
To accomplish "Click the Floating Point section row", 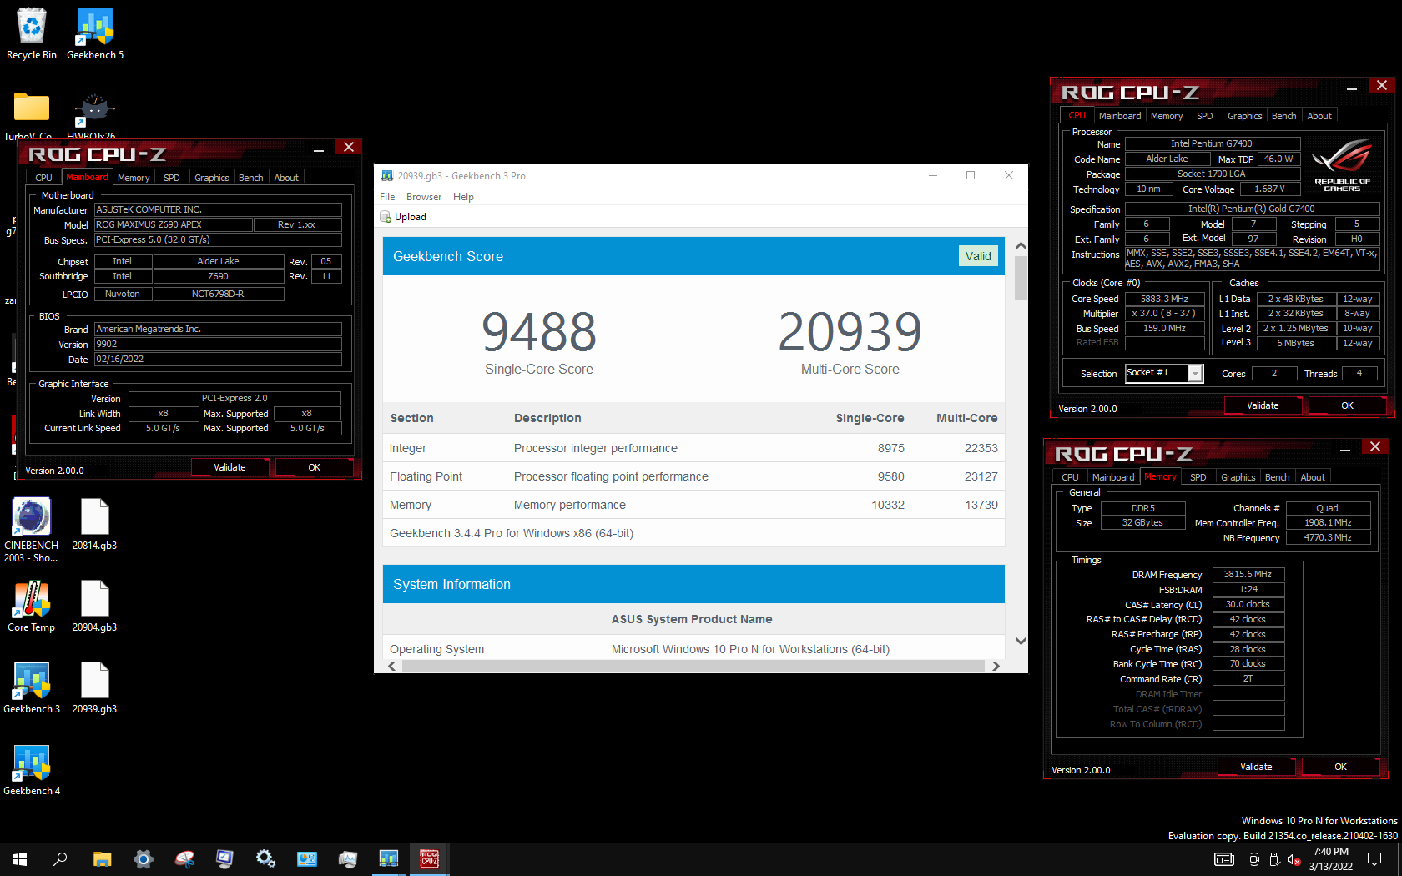I will [693, 476].
